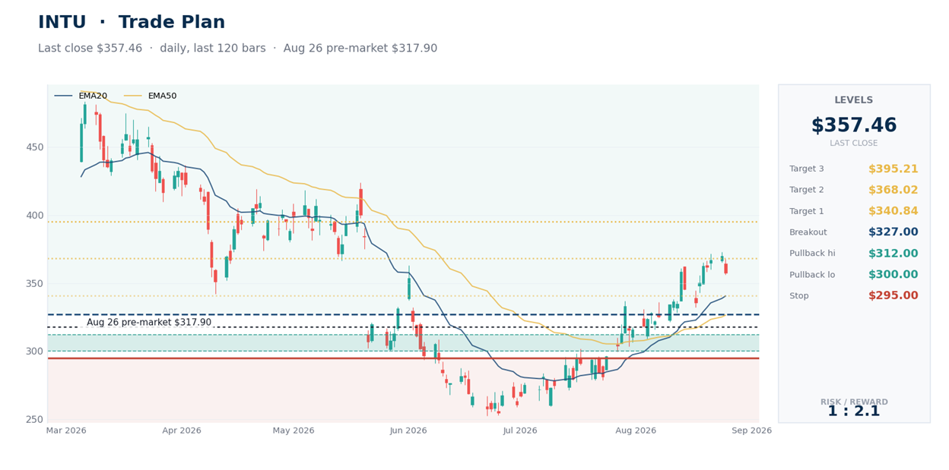
Task: Click the Aug 2026 axis label
Action: click(x=636, y=431)
